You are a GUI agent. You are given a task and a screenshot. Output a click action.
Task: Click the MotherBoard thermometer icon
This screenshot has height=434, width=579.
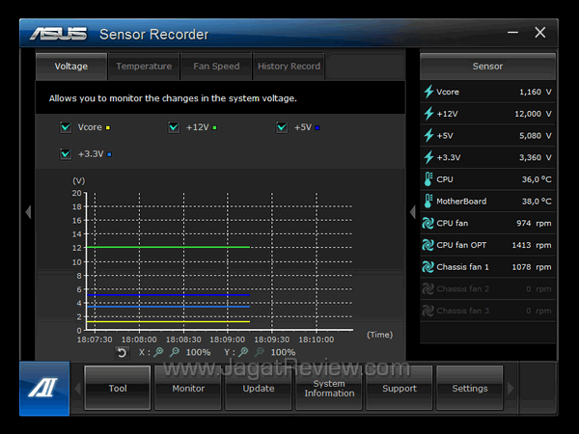pos(427,202)
